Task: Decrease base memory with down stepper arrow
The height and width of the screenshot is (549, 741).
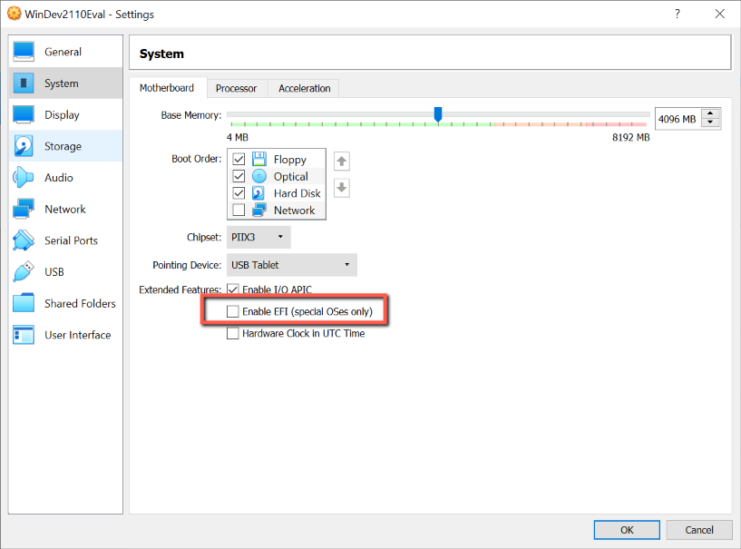Action: [x=710, y=123]
